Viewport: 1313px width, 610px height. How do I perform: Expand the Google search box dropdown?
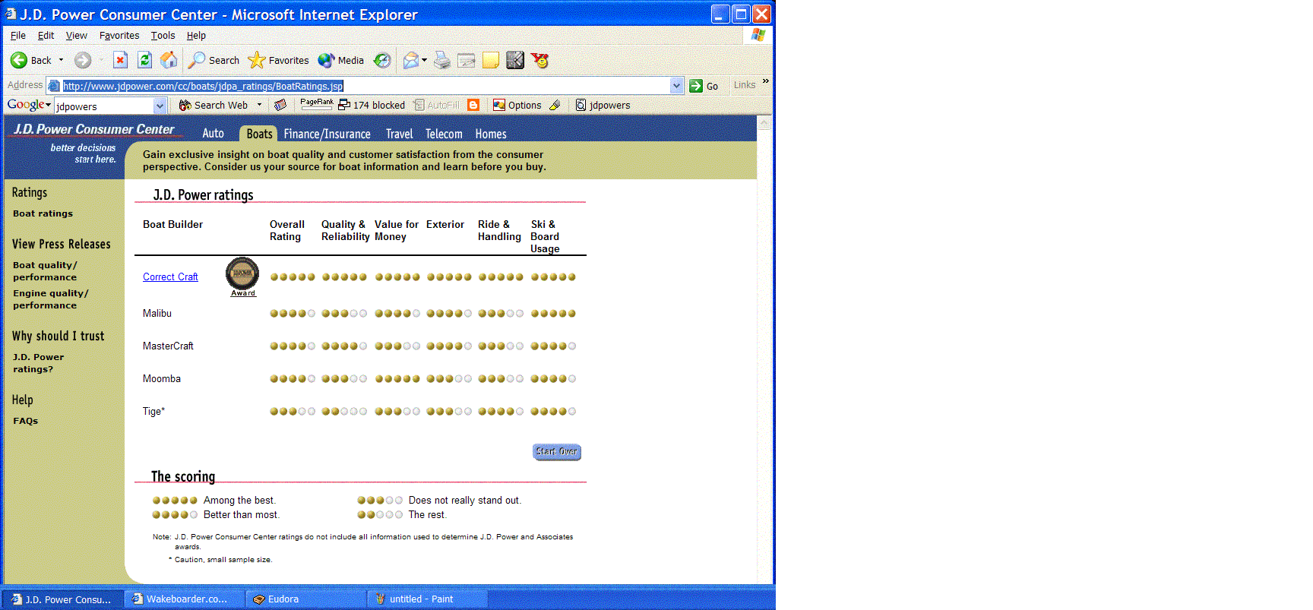click(x=160, y=106)
